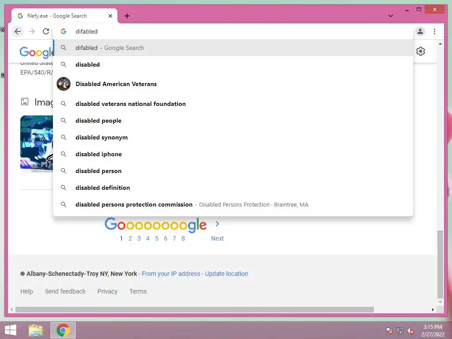
Task: Pick 'disabled veterans national foundation' suggestion
Action: click(233, 104)
